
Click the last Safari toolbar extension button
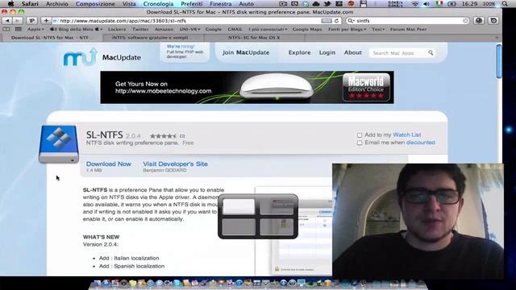click(x=493, y=21)
